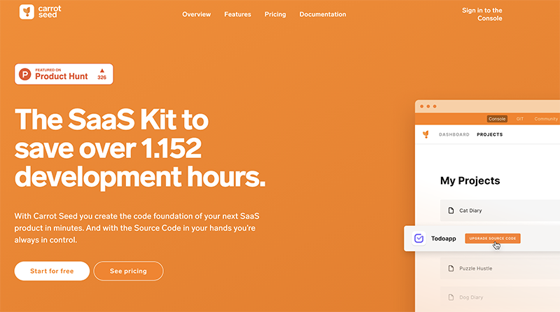560x312 pixels.
Task: Select the Projects tab in preview
Action: pyautogui.click(x=489, y=134)
